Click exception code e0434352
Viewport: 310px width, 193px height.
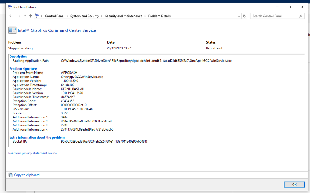(x=67, y=101)
